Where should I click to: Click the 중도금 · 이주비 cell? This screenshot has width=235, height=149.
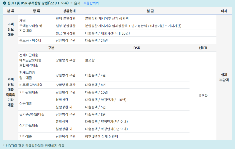coord(30,40)
